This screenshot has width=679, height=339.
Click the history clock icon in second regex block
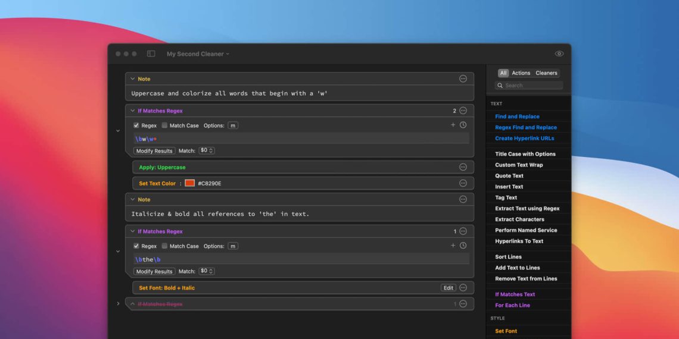(x=463, y=246)
